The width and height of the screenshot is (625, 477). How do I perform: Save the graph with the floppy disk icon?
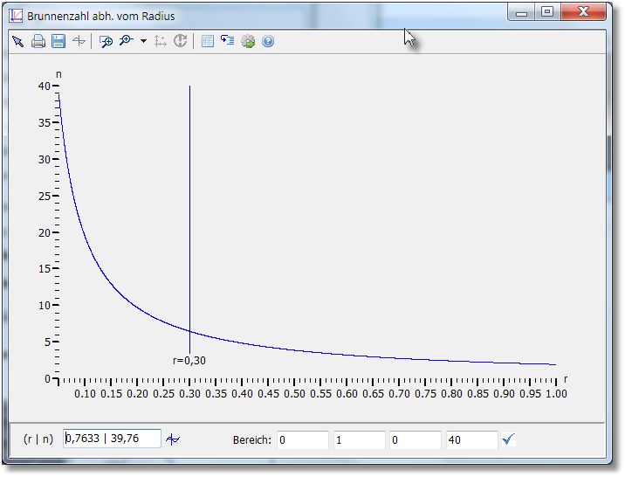(x=58, y=41)
